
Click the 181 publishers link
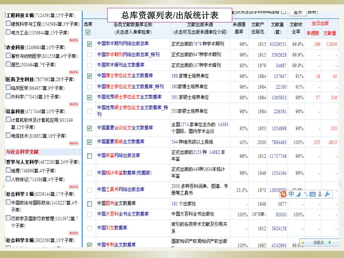point(175,204)
